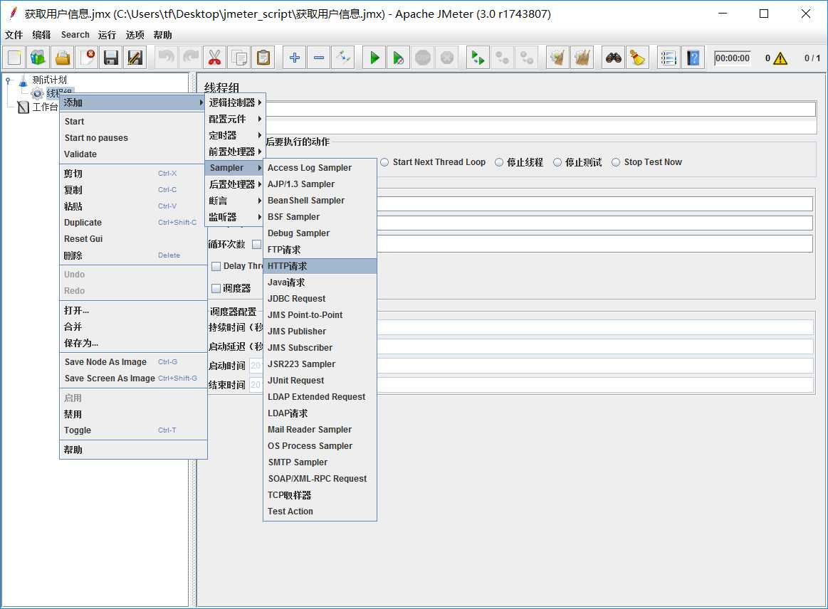Screen dimensions: 828x609
Task: Click the Reset Search broom icon
Action: 637,58
